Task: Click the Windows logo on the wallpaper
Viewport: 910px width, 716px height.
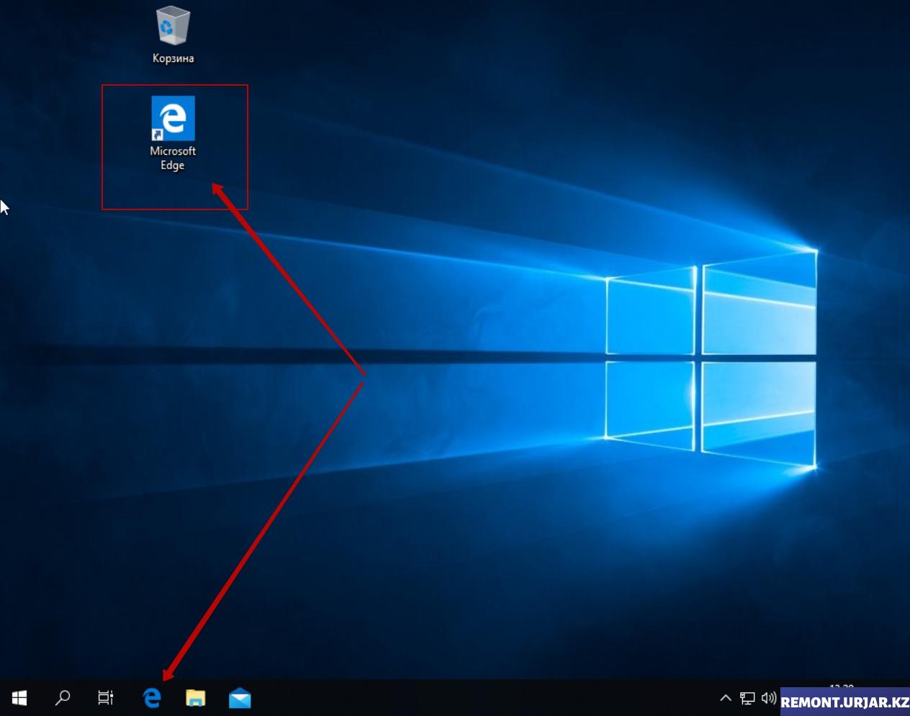Action: pos(711,358)
